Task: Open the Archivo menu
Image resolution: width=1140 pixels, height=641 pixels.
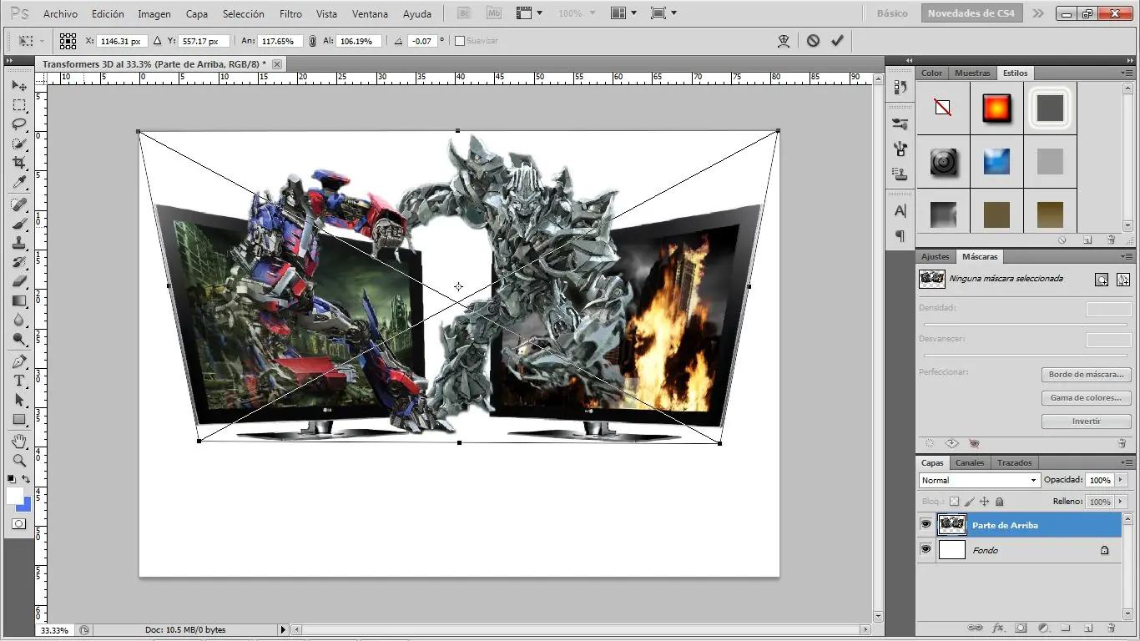Action: point(60,14)
